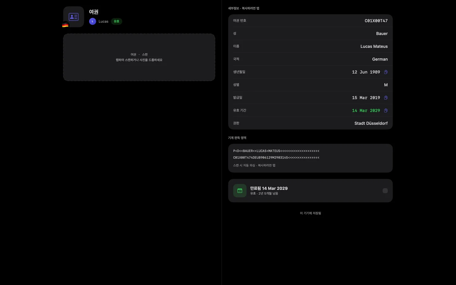
Task: Copy the surname Bauer row
Action: point(310,34)
